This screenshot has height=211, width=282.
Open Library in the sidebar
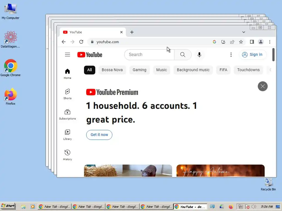(67, 135)
